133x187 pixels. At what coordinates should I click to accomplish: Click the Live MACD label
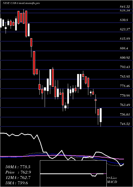(112, 180)
